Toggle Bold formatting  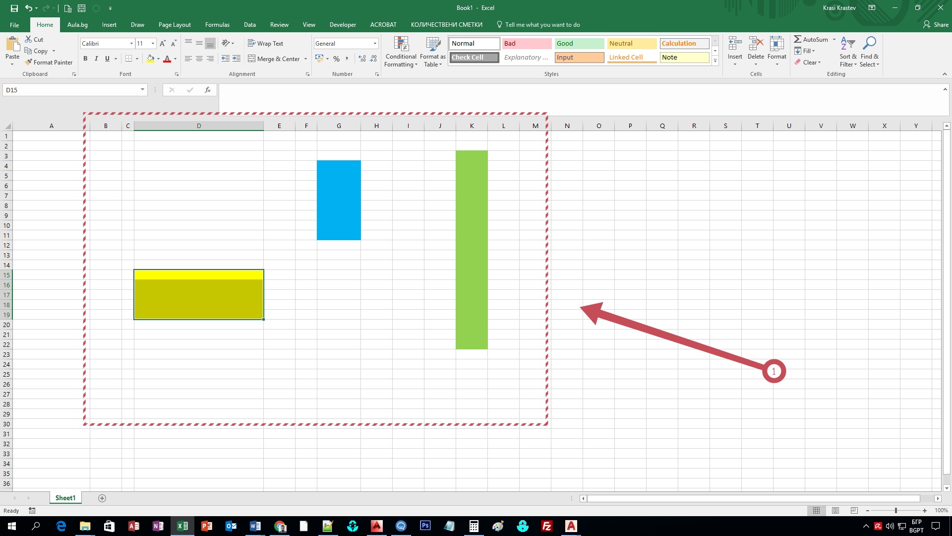[x=85, y=59]
